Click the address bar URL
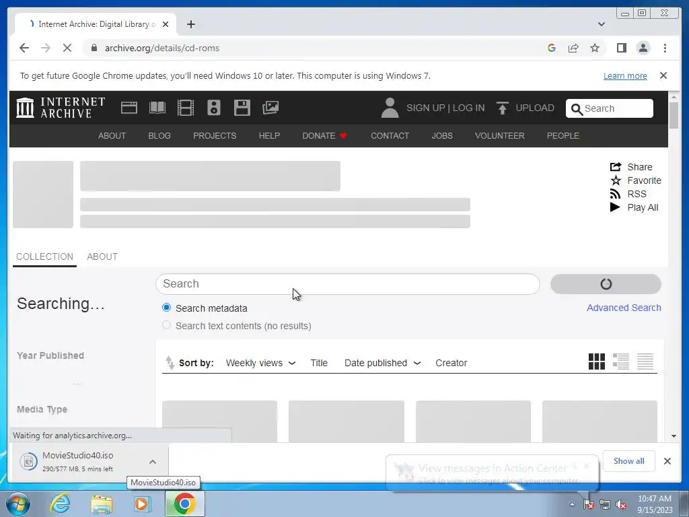Screen dimensions: 689x517 click(161, 48)
